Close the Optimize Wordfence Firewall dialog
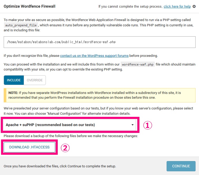Screen dimensions: 199x175 coord(194,6)
